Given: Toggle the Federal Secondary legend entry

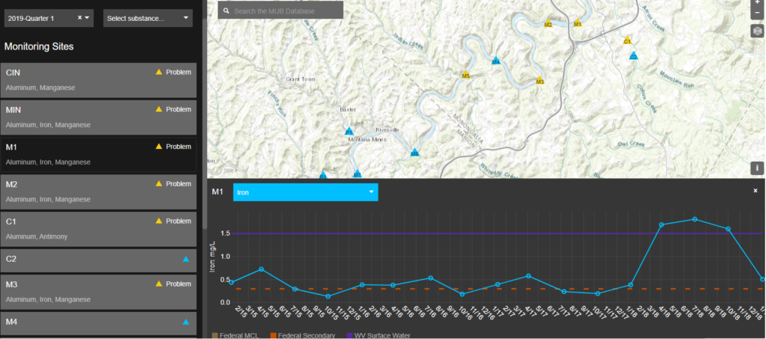Looking at the screenshot, I should click(303, 335).
